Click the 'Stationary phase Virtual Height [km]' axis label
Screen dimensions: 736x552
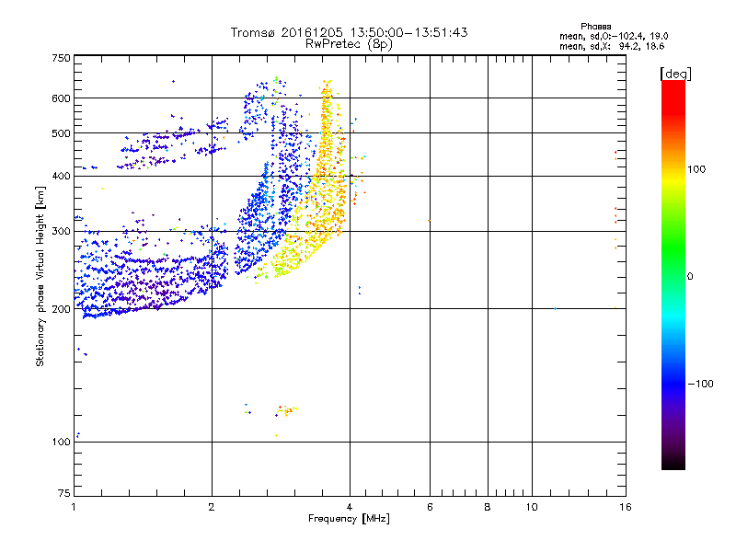click(40, 276)
